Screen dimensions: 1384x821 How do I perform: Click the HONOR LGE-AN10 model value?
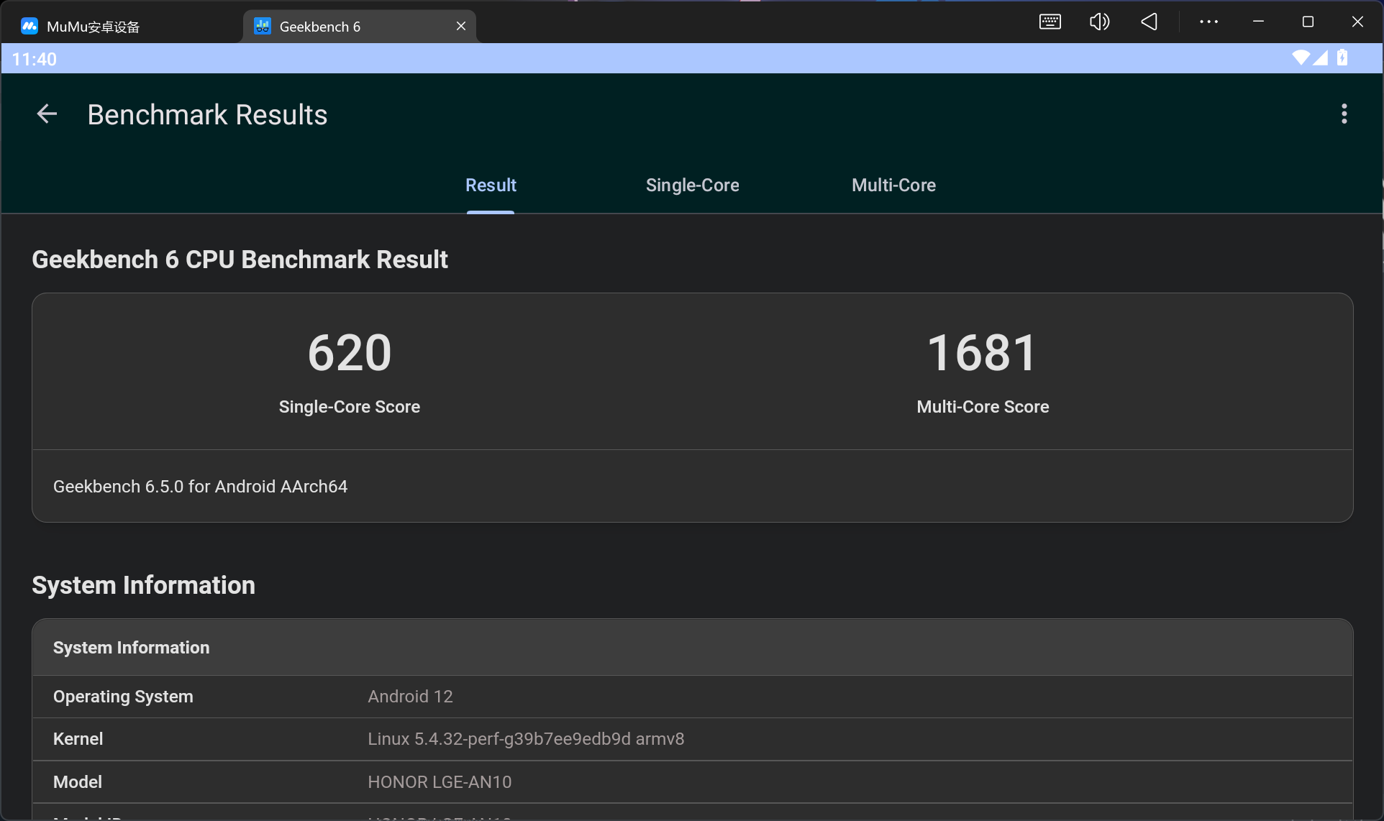440,782
